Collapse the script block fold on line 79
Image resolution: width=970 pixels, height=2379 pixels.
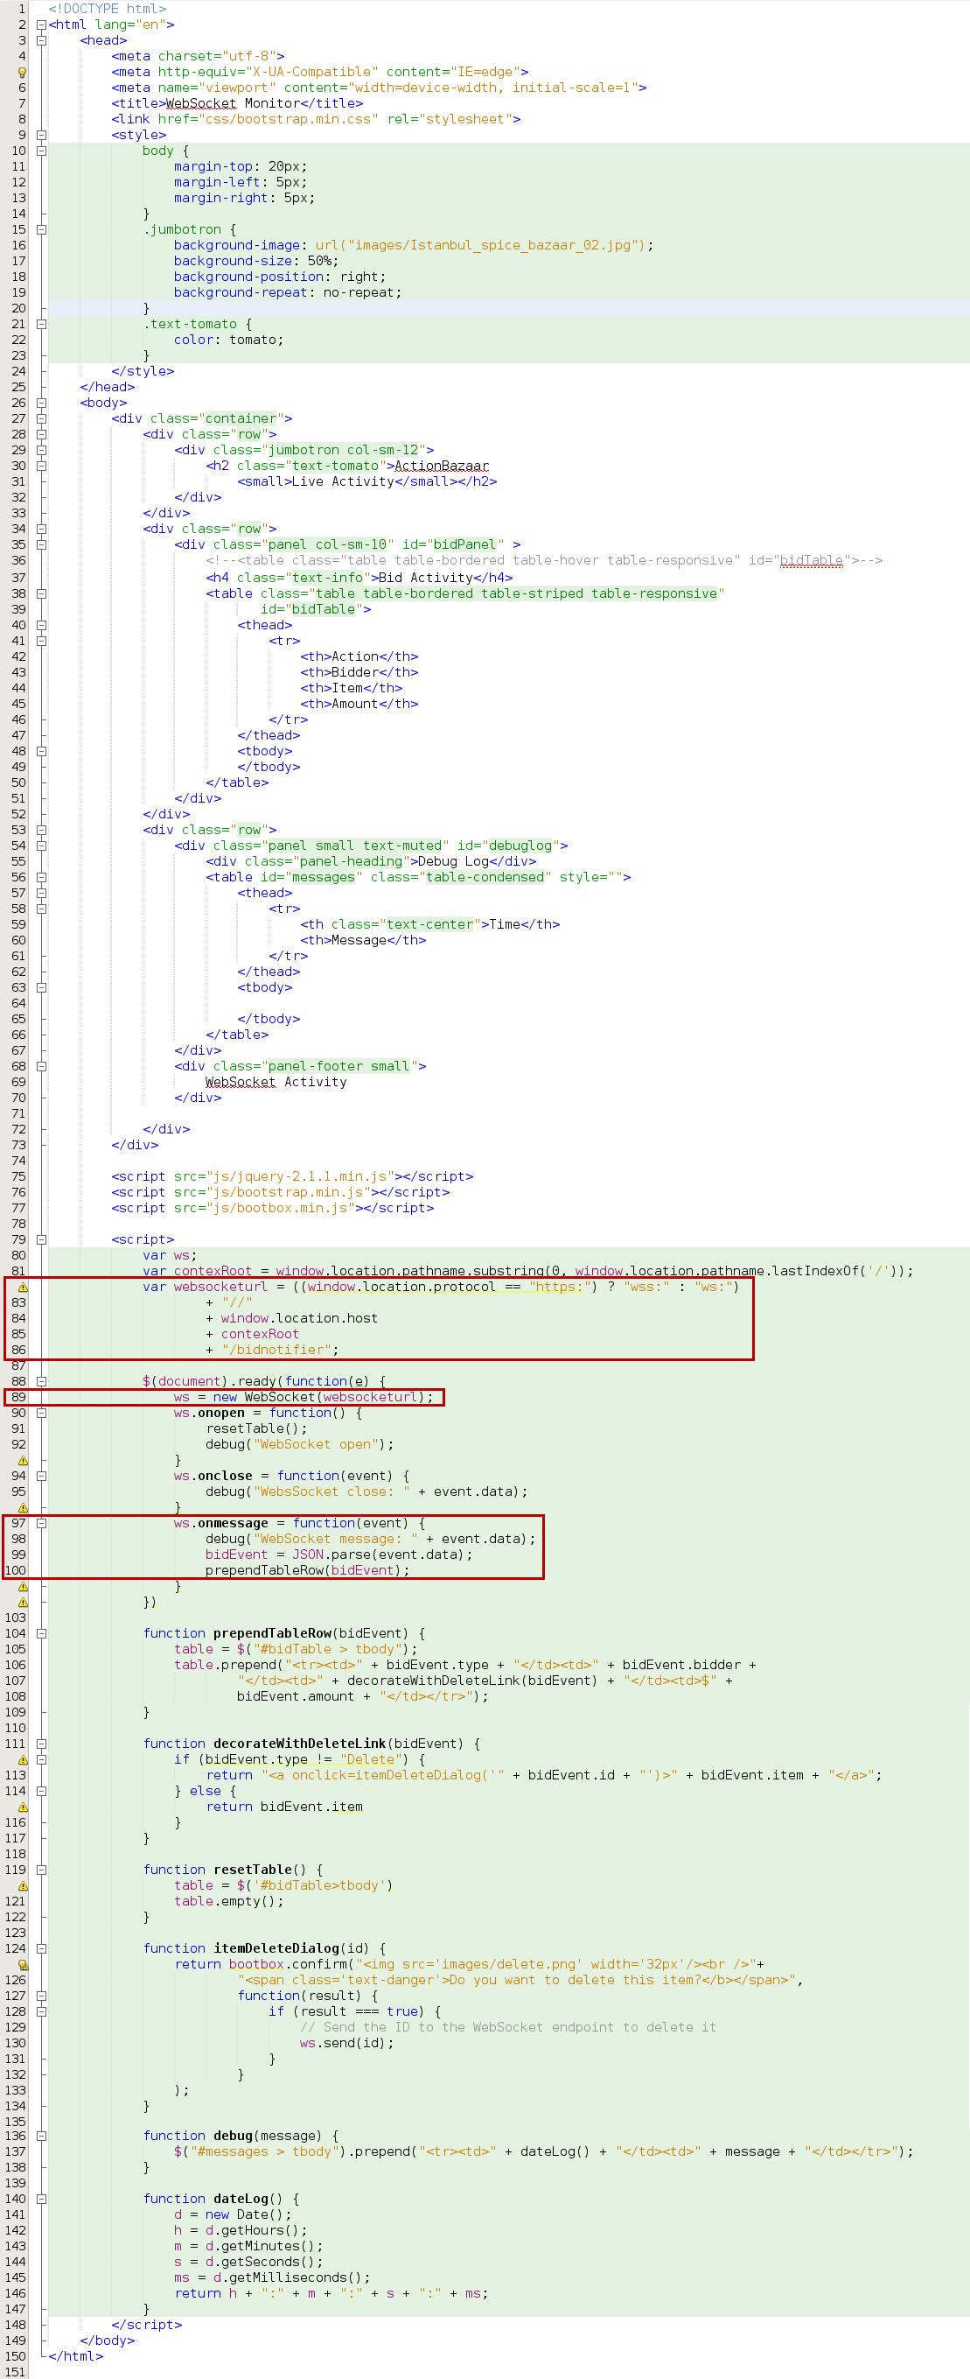[40, 1239]
